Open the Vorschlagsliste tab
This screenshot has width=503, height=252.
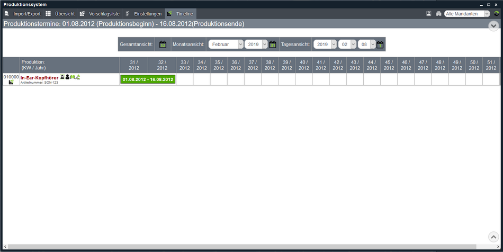100,13
